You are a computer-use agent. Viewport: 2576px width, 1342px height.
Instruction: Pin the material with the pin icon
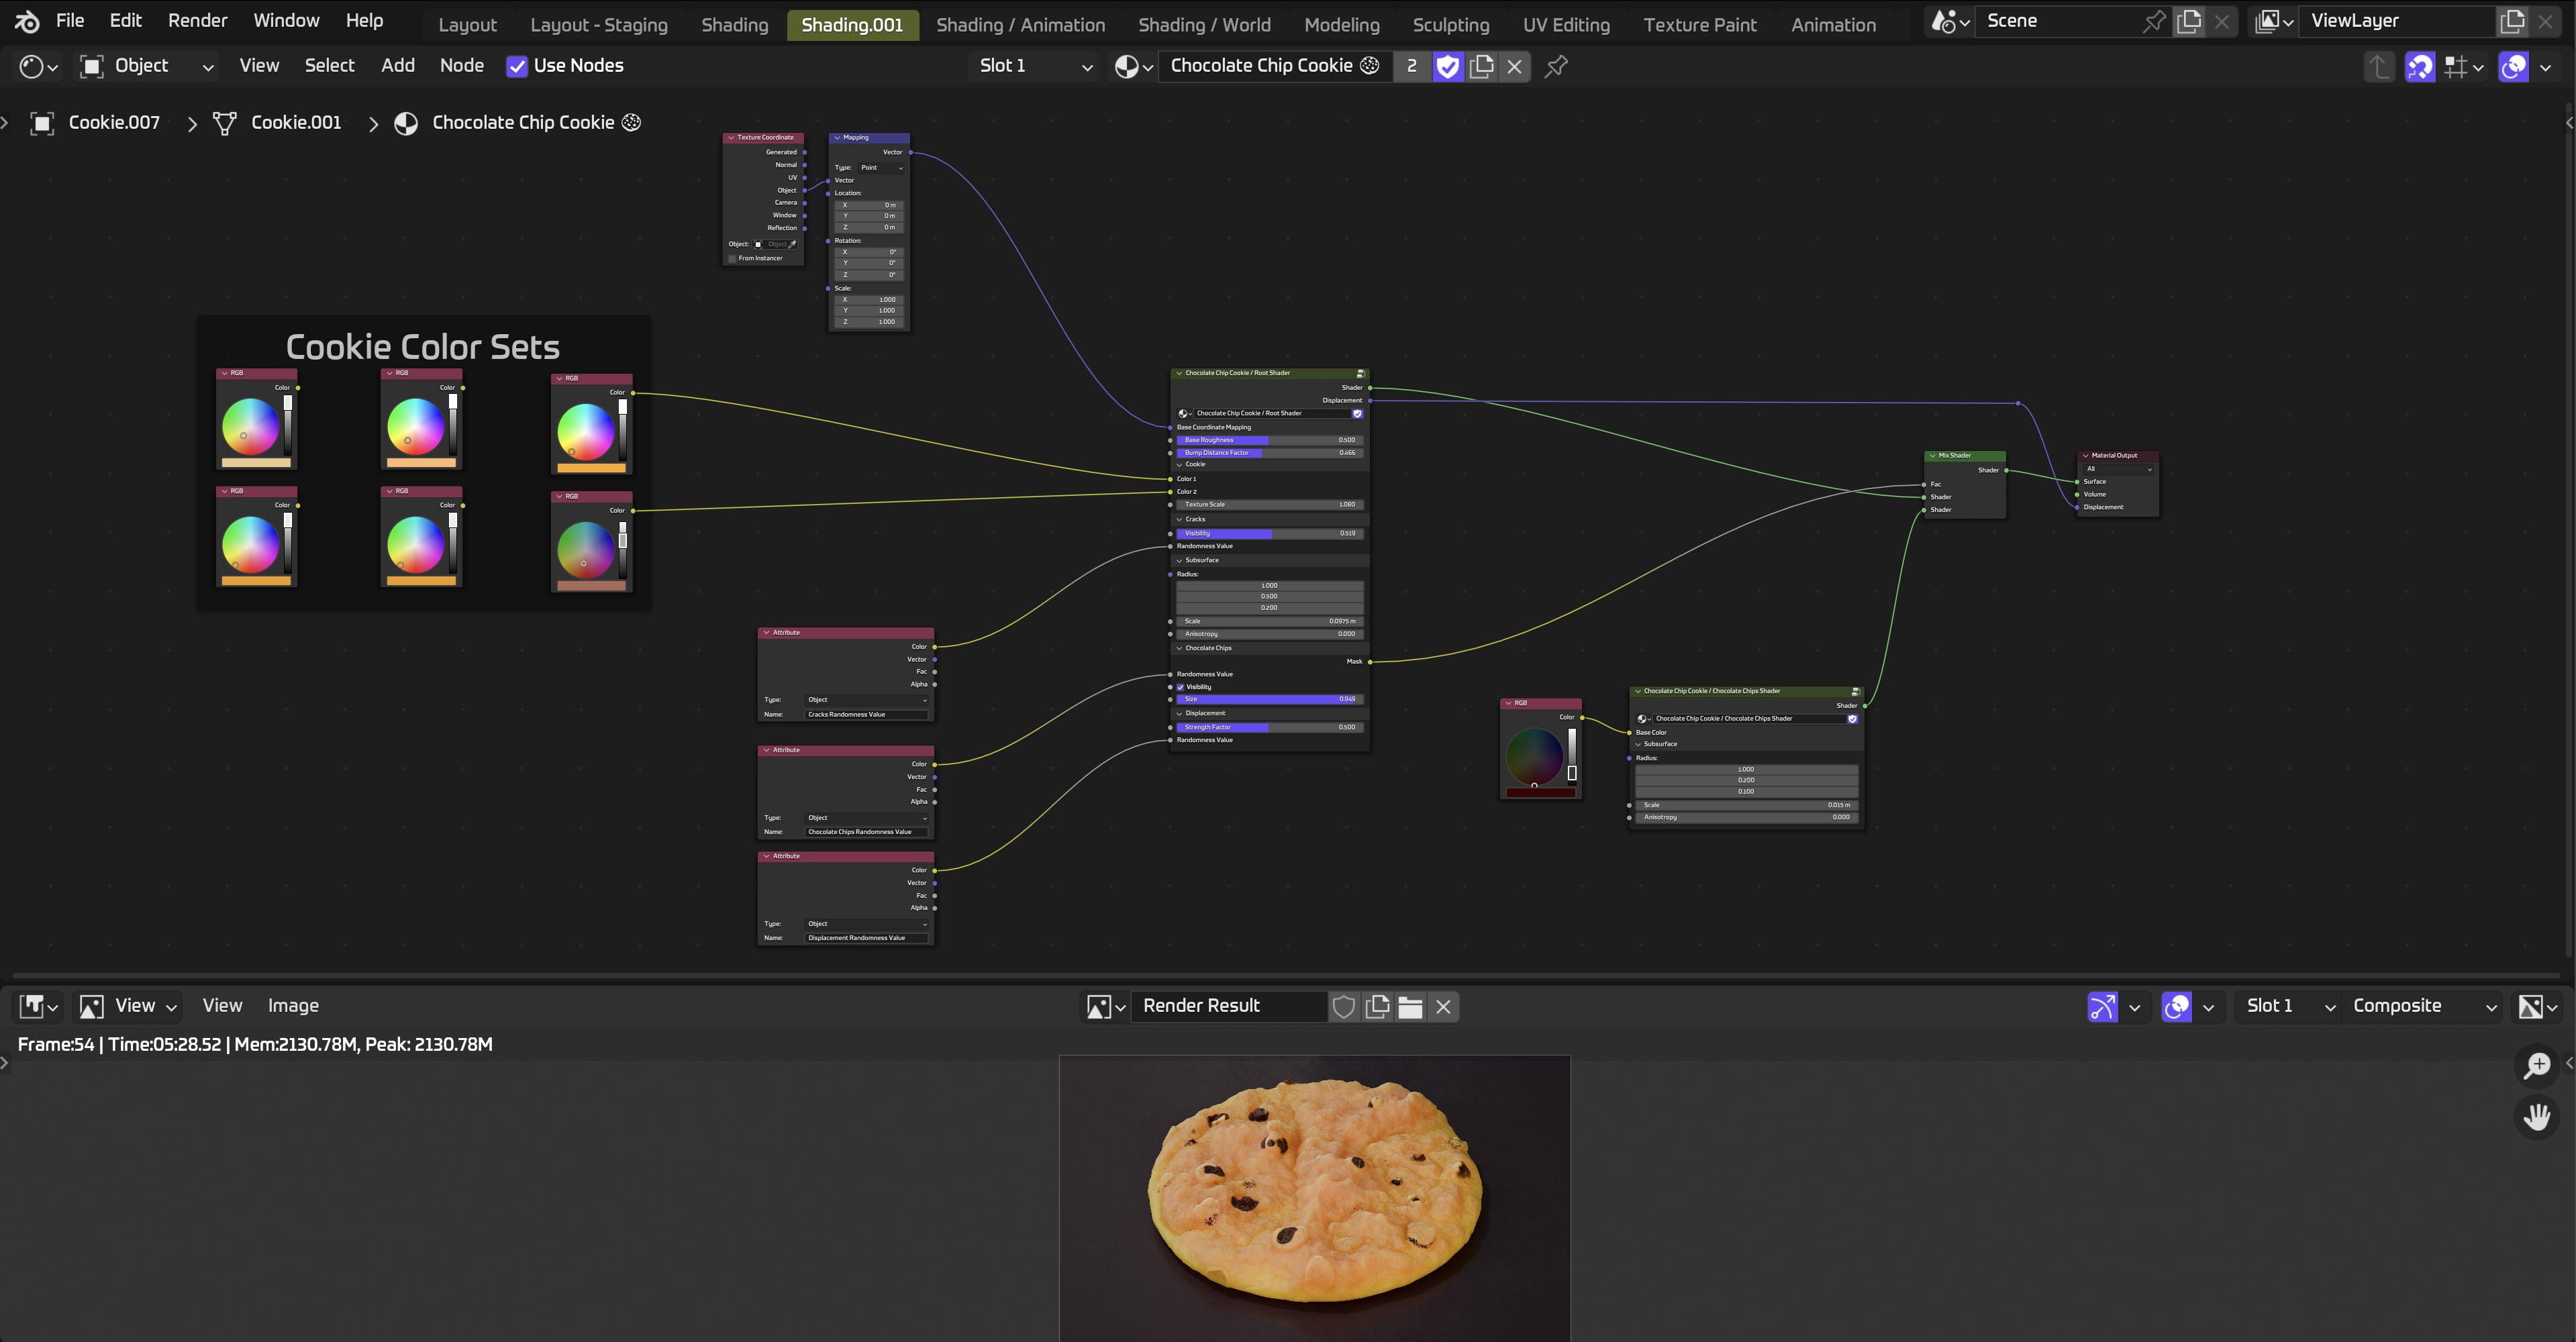(1556, 66)
